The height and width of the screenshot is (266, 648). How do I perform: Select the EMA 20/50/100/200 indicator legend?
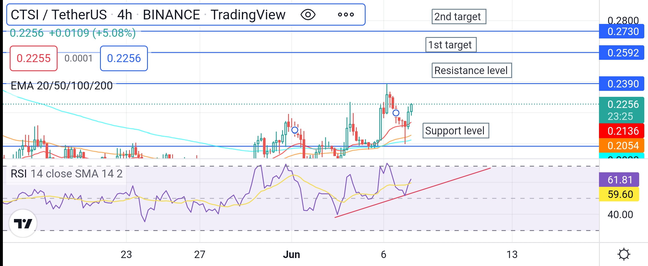(x=62, y=85)
